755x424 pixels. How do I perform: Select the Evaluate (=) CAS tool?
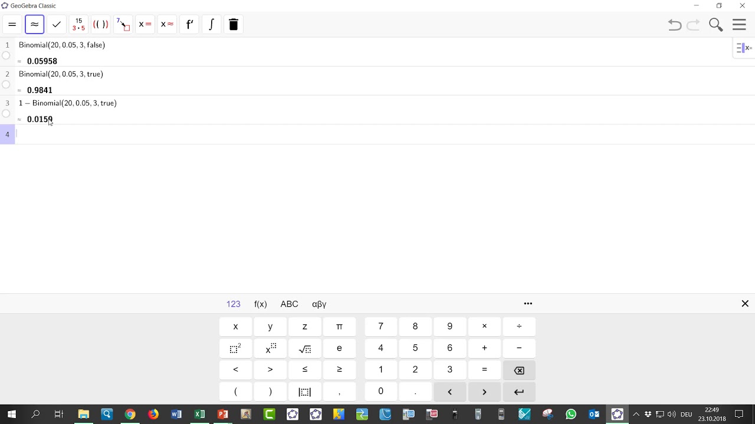12,25
